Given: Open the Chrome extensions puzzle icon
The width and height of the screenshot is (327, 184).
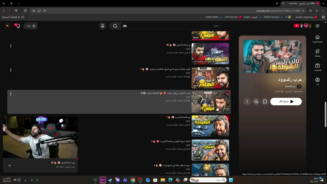Looking at the screenshot, I should (x=25, y=11).
